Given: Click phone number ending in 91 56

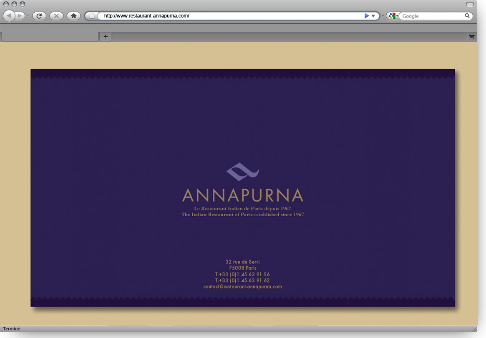Looking at the screenshot, I should [x=243, y=274].
